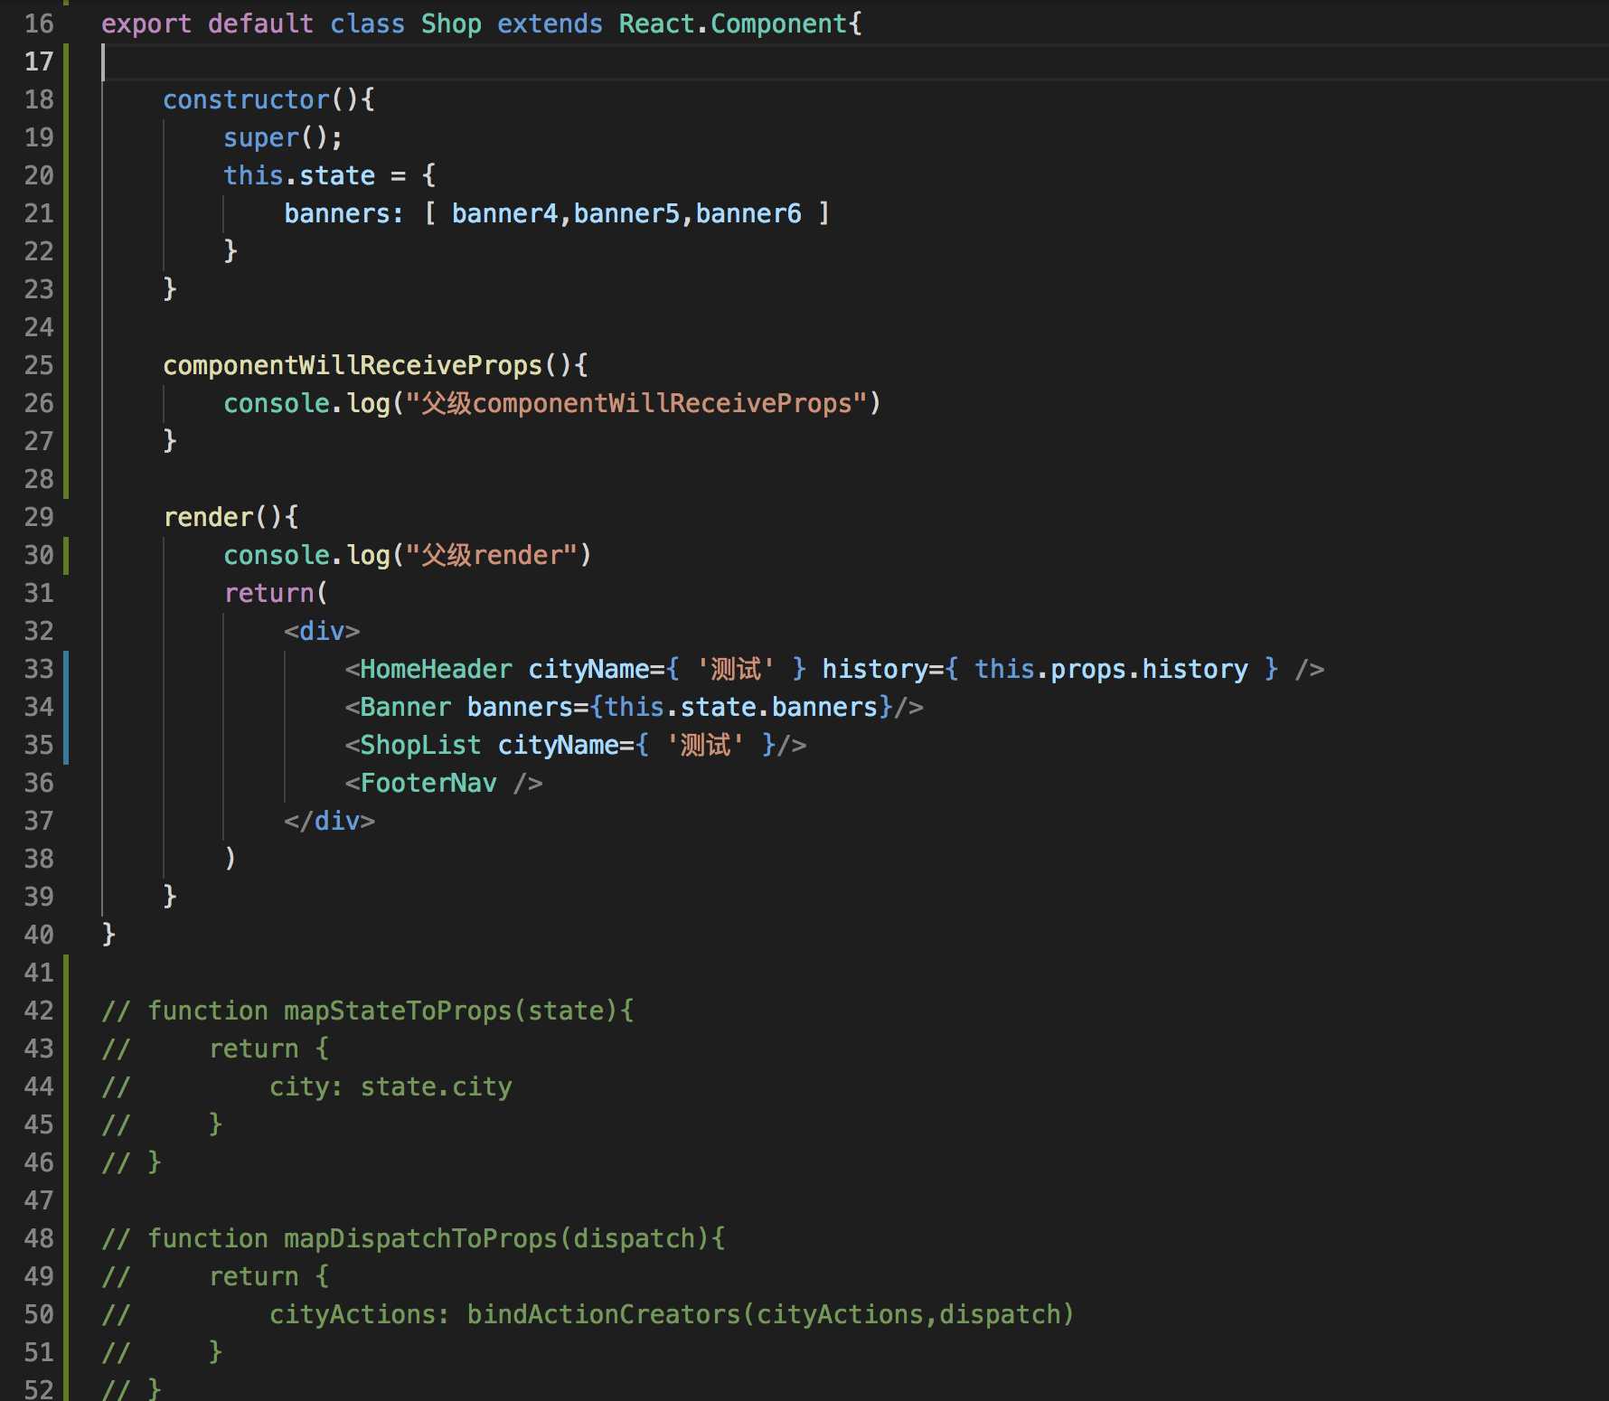This screenshot has height=1401, width=1609.
Task: Click the cityName attribute on HomeHeader
Action: [x=588, y=669]
